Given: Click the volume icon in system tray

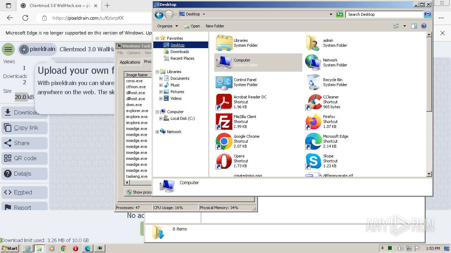Looking at the screenshot, I should [x=401, y=248].
